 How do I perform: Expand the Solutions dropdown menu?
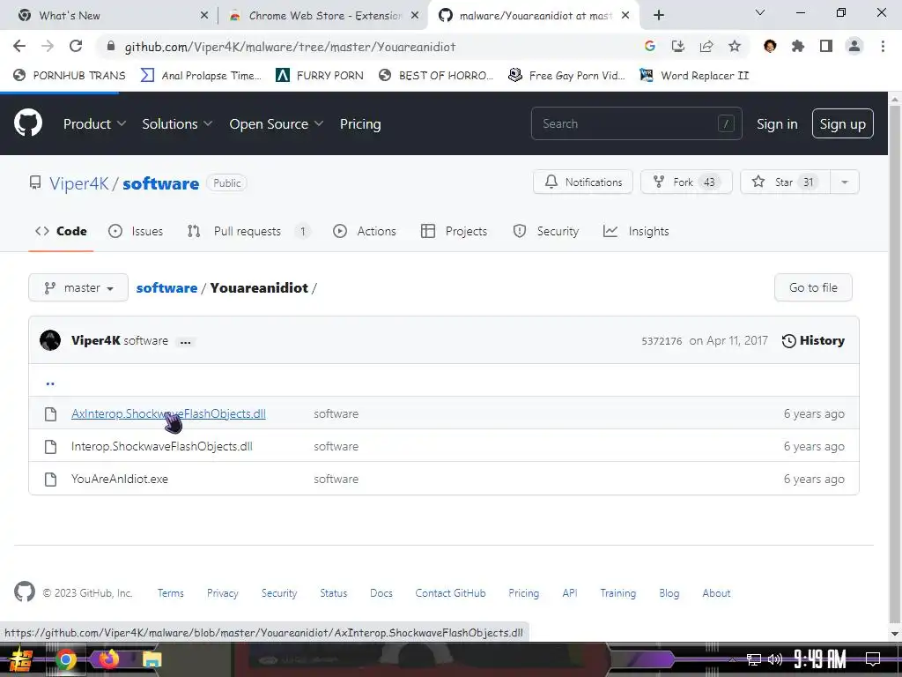point(176,123)
